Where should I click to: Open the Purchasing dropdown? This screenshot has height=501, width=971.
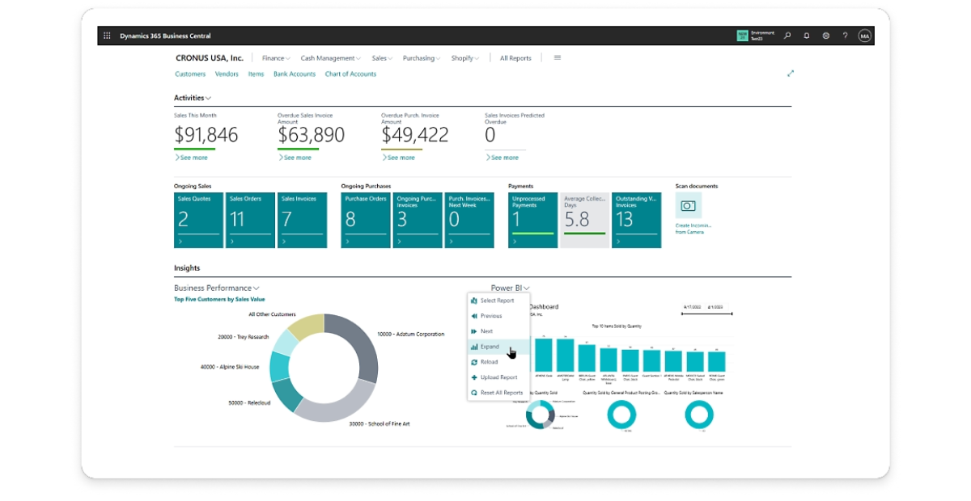422,58
